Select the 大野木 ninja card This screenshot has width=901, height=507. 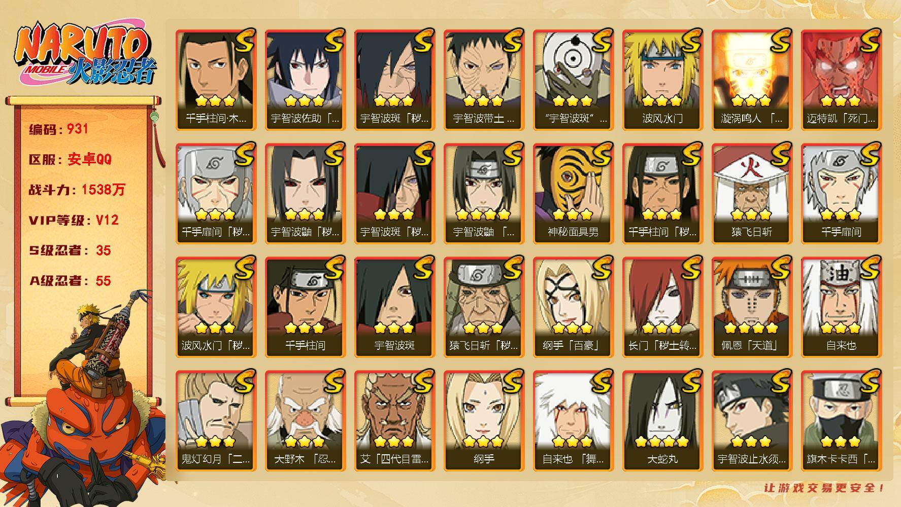(305, 421)
